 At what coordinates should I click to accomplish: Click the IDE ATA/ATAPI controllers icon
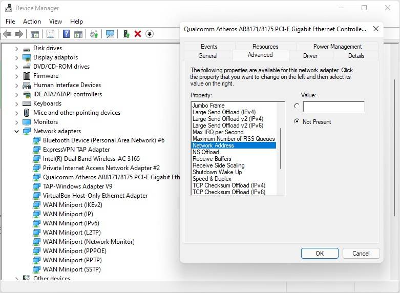(x=27, y=94)
